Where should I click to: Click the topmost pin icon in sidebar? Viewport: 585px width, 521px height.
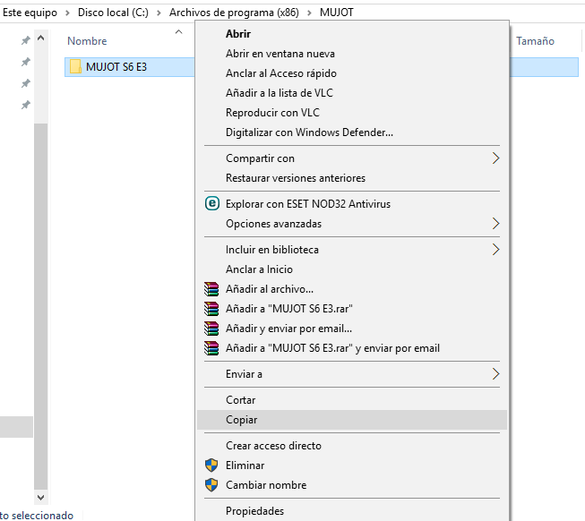26,41
